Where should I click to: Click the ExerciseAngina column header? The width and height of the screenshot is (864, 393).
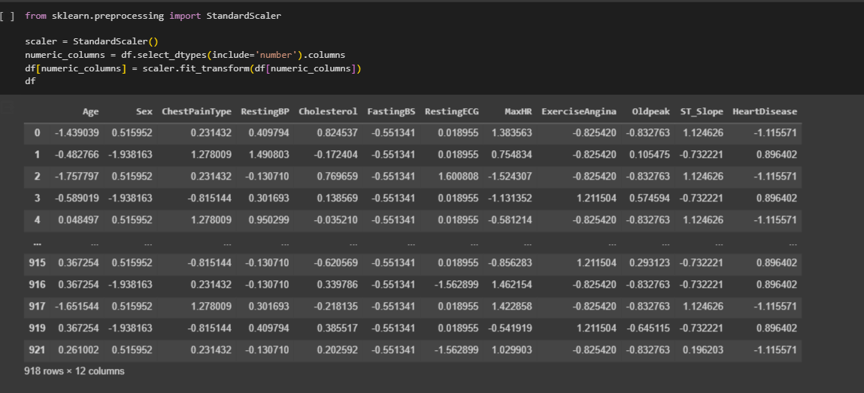tap(578, 111)
